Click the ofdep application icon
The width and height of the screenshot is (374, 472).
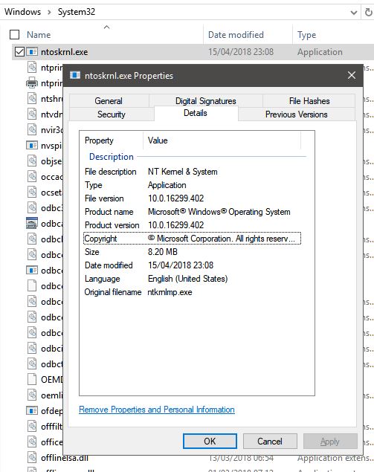point(32,410)
